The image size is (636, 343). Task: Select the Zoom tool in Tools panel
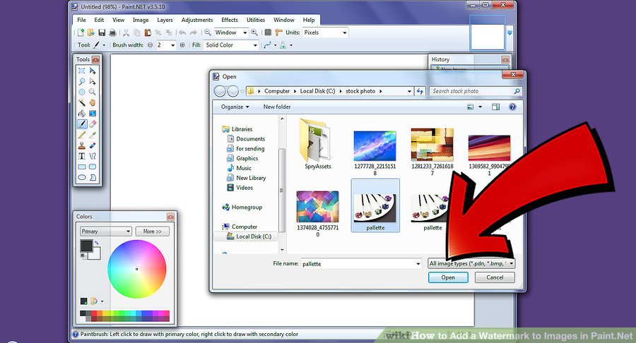pyautogui.click(x=93, y=92)
